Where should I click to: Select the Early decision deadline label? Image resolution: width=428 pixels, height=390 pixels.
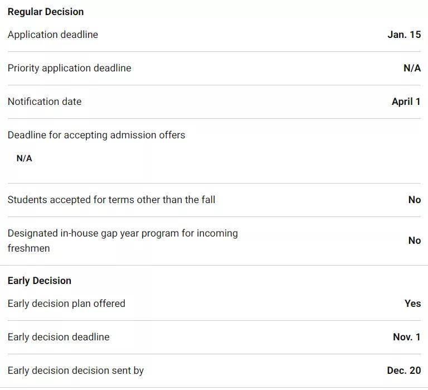pyautogui.click(x=59, y=337)
